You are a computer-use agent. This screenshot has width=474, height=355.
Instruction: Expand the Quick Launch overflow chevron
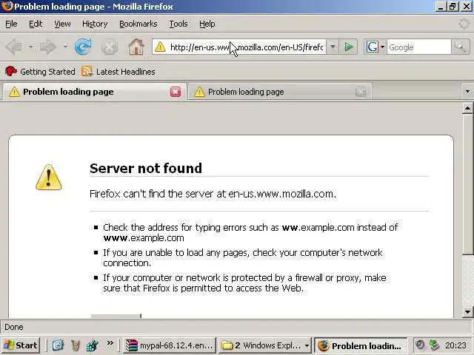click(110, 343)
